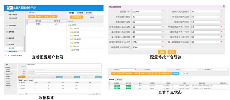The image size is (230, 100).
Task: Click the 停止 link in the segment row
Action: click(140, 86)
